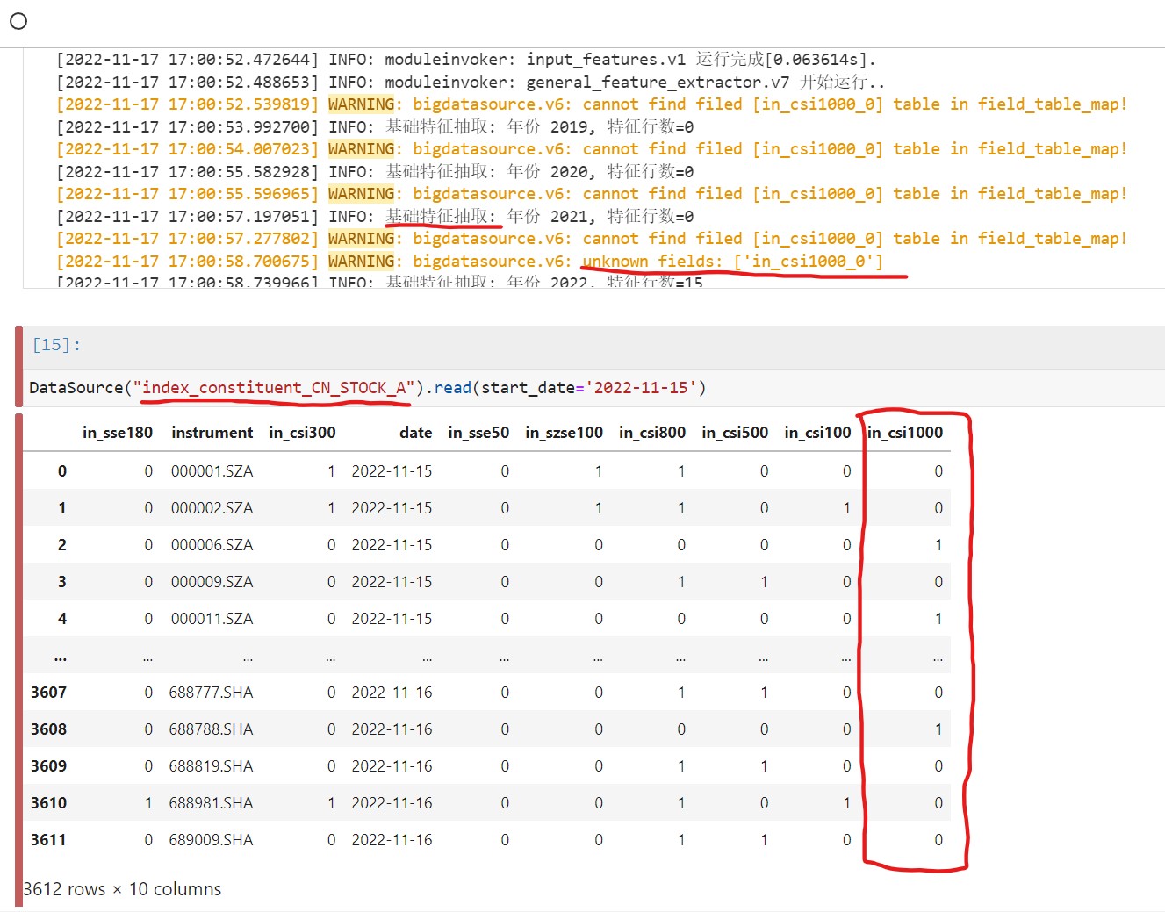The height and width of the screenshot is (912, 1165).
Task: Click the log line '年份 2020, 特征行数=0'
Action: click(x=375, y=171)
